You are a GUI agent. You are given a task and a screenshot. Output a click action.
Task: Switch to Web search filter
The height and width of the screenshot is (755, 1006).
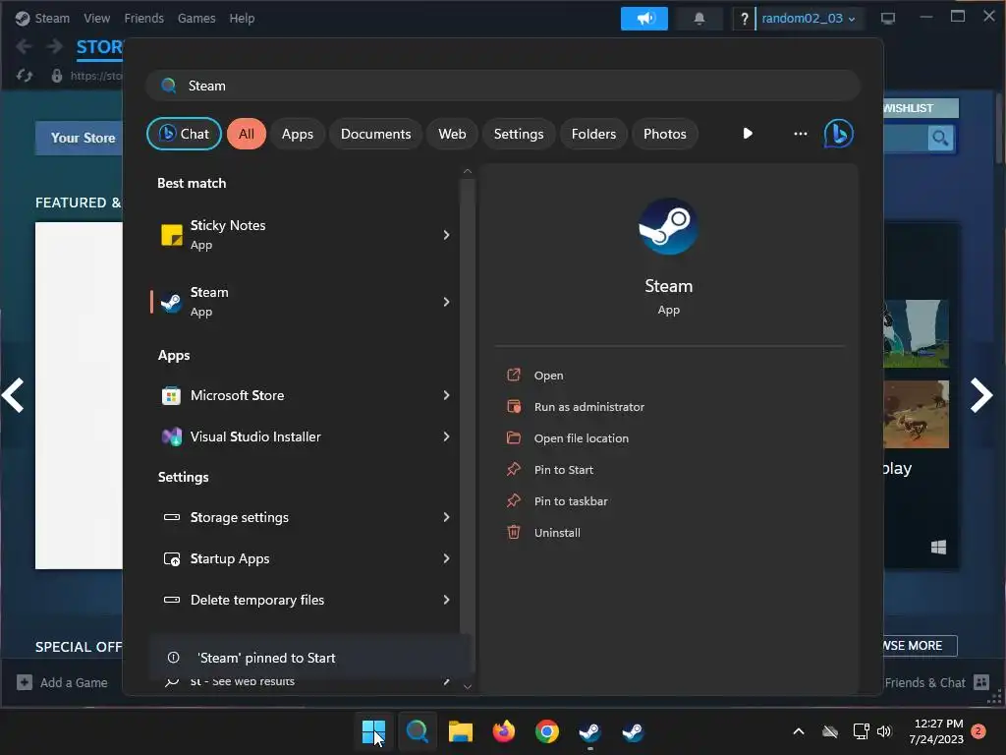[452, 134]
